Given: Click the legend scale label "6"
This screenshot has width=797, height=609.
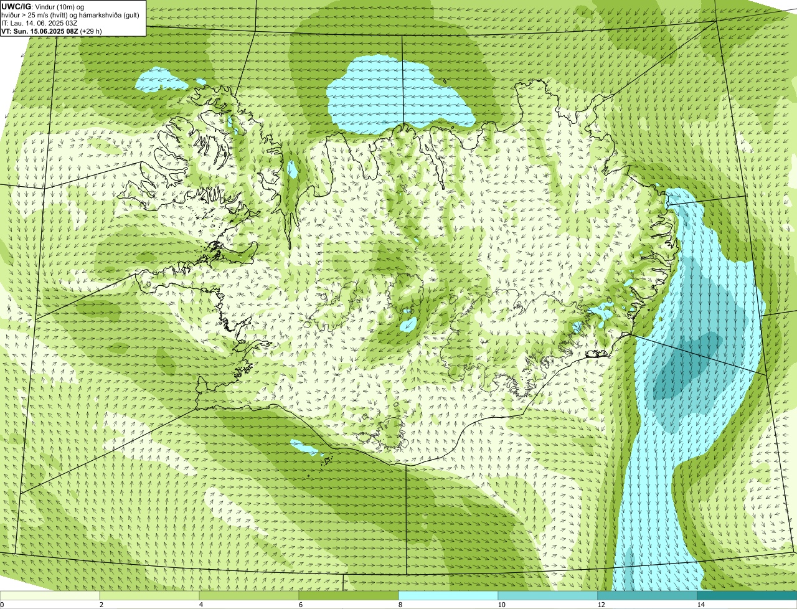Looking at the screenshot, I should (299, 605).
